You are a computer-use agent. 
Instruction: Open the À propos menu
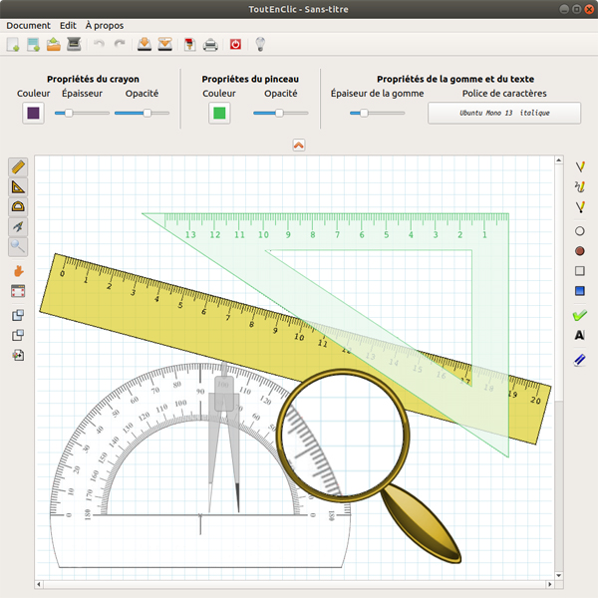pos(105,25)
